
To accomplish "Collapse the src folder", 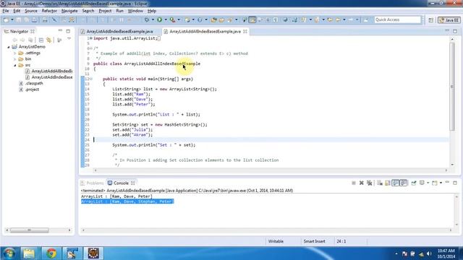I will pos(15,65).
